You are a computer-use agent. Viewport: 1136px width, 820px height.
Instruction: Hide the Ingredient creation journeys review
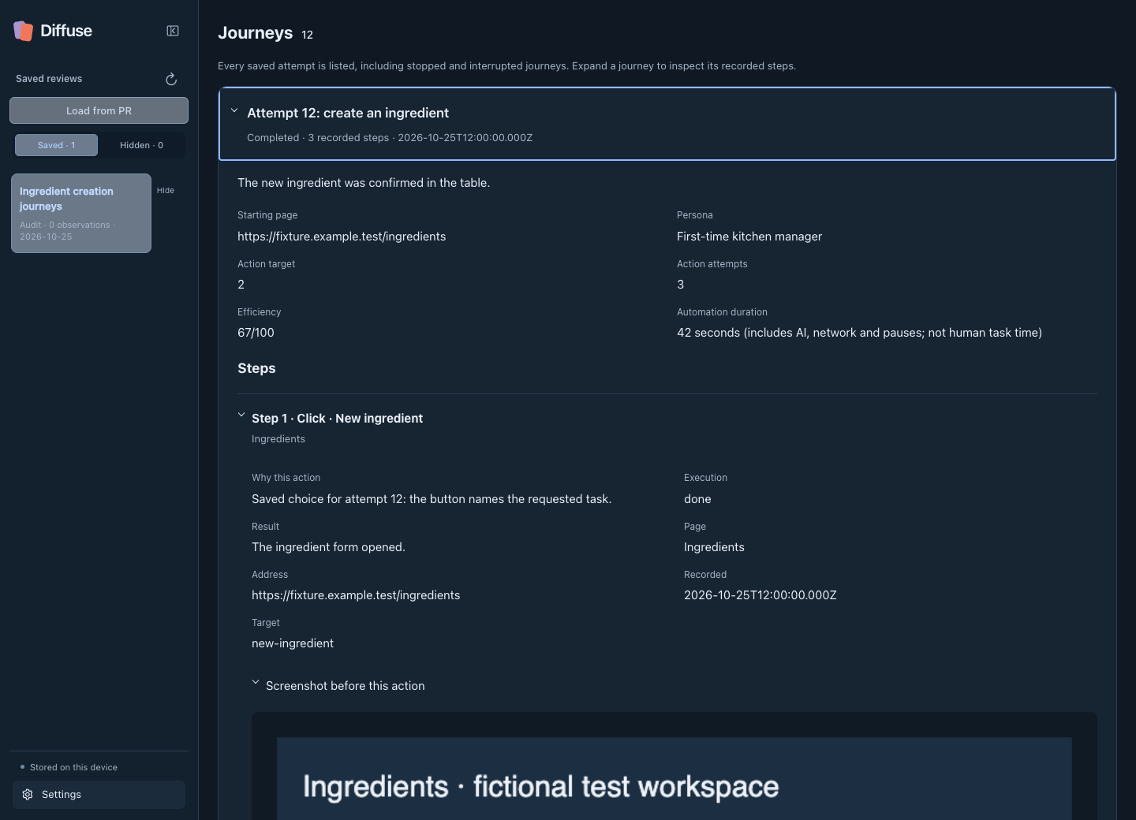[x=166, y=190]
